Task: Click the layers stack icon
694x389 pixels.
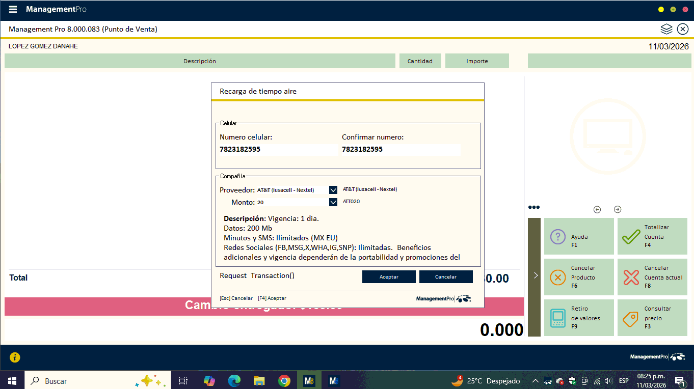Action: [666, 29]
